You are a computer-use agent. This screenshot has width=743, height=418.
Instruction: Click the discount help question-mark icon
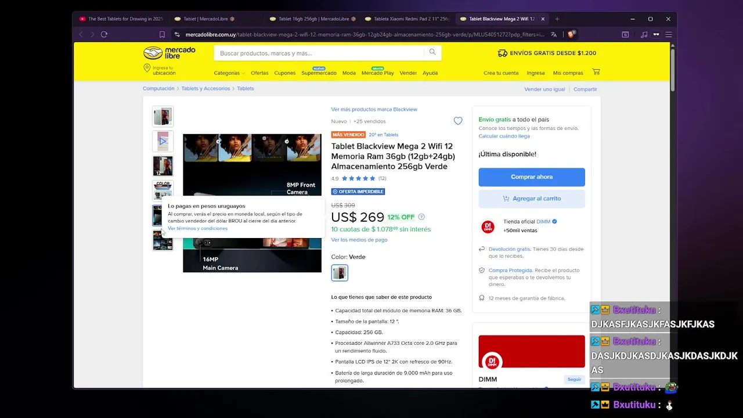(421, 217)
